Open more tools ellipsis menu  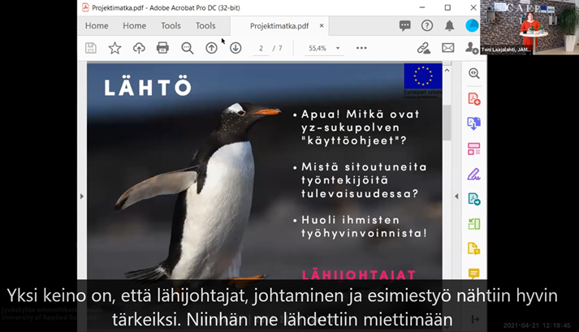point(361,48)
